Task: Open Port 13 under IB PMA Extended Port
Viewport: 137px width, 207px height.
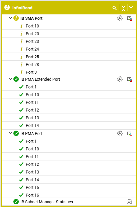Action: pos(32,118)
